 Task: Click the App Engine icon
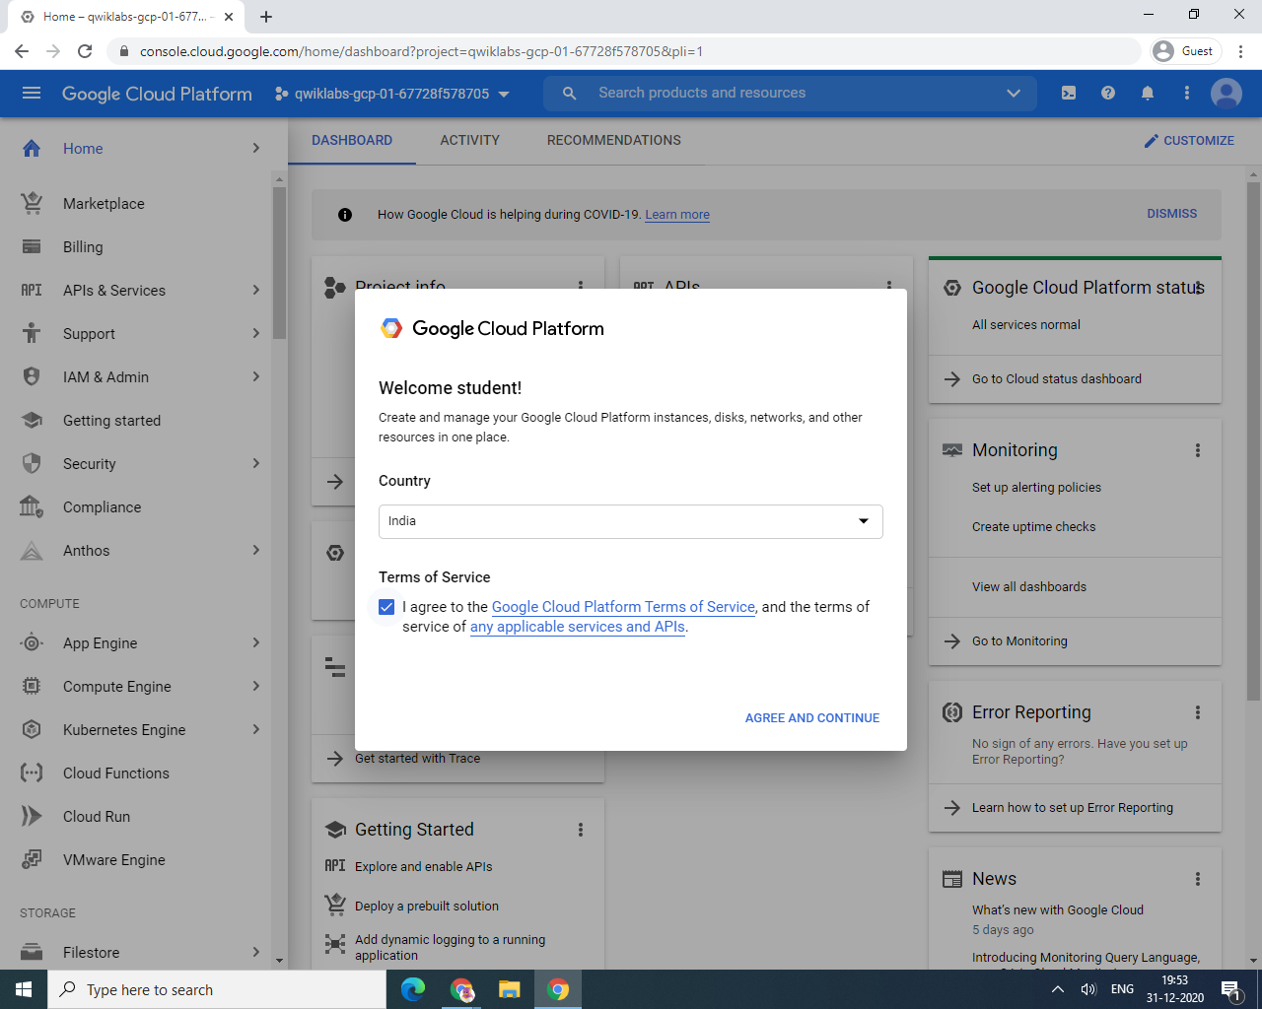(x=32, y=643)
